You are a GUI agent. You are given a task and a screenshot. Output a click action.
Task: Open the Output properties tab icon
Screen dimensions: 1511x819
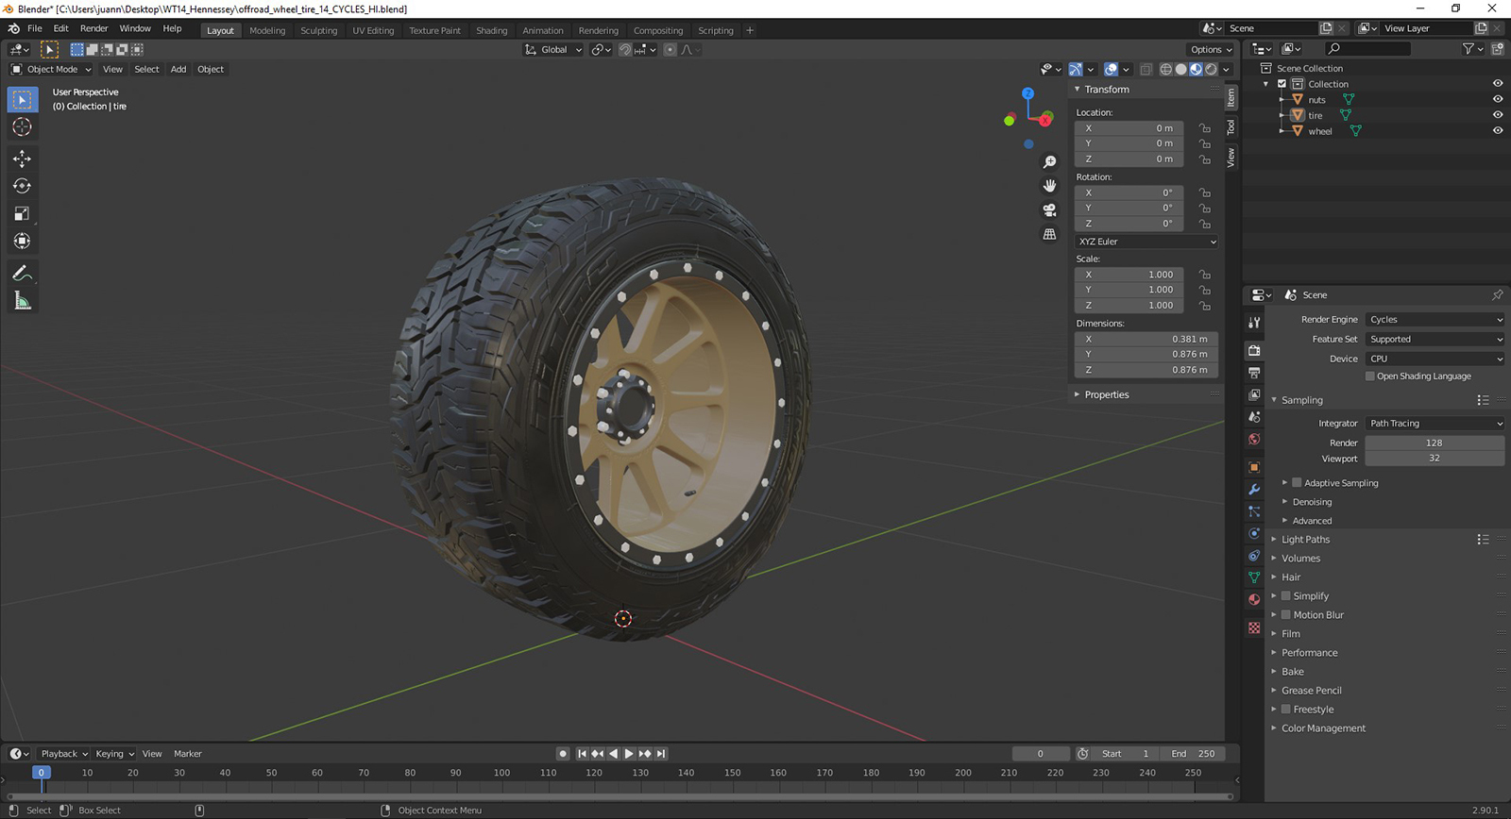click(1254, 373)
